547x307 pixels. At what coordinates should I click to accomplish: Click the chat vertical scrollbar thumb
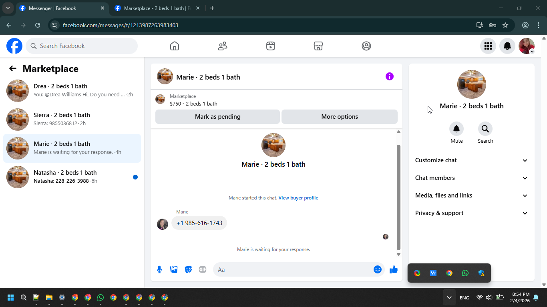pyautogui.click(x=398, y=197)
